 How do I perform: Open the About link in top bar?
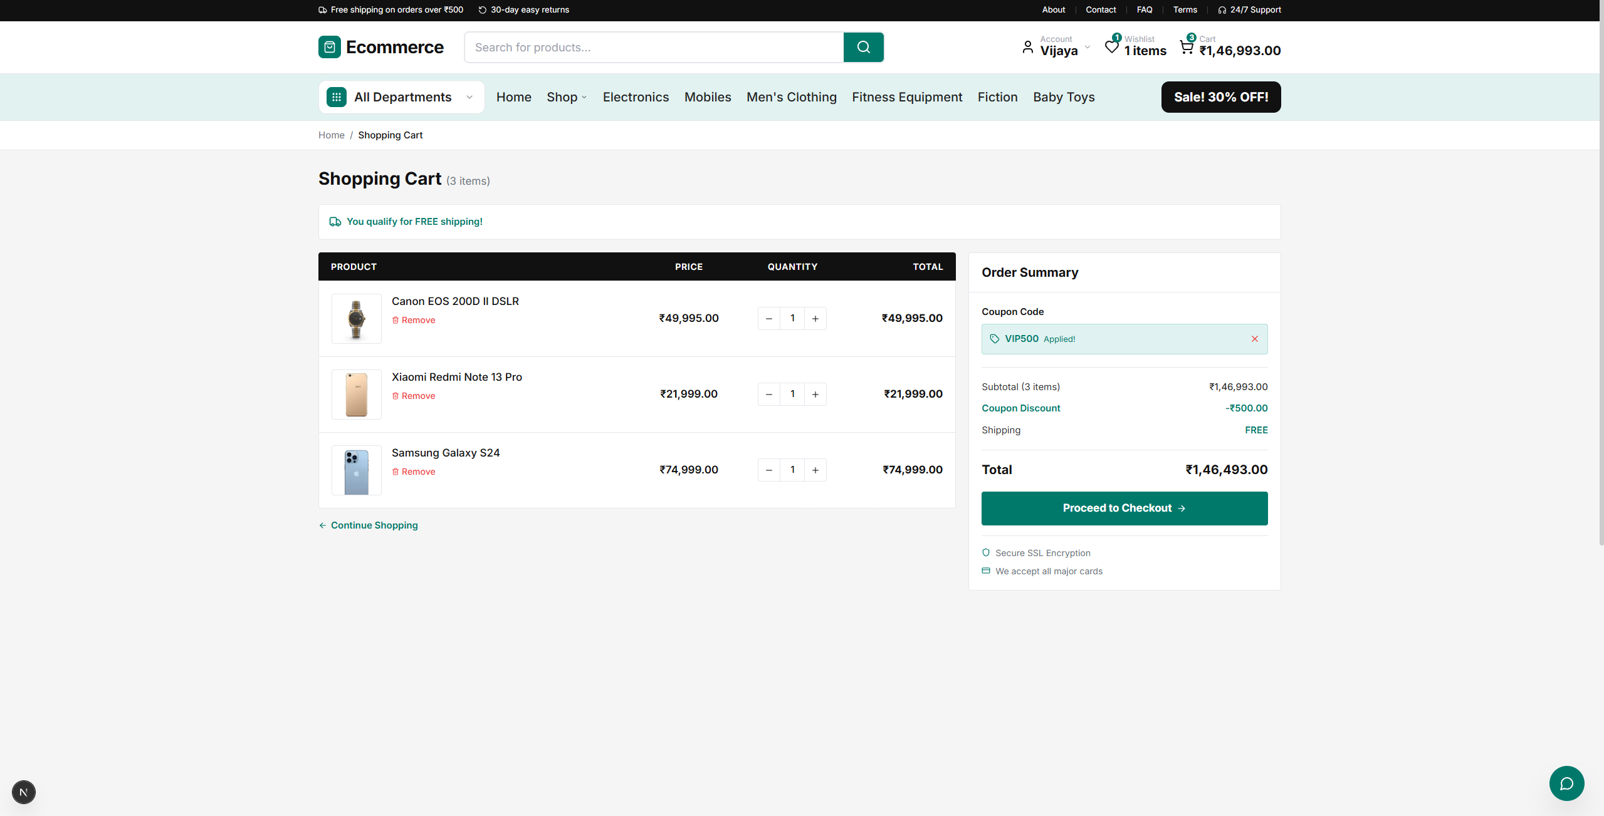1054,10
